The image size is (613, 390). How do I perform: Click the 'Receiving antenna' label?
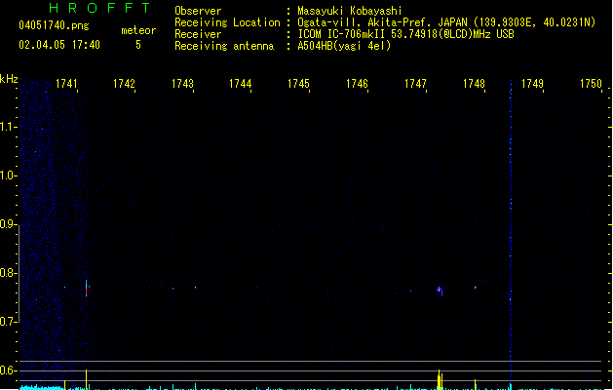click(x=224, y=46)
